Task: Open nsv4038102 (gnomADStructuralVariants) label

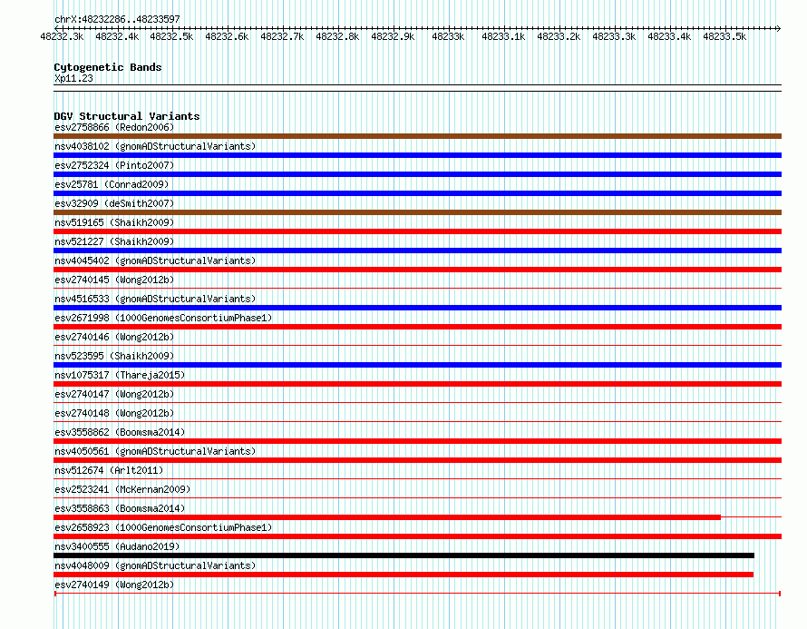Action: pyautogui.click(x=155, y=146)
